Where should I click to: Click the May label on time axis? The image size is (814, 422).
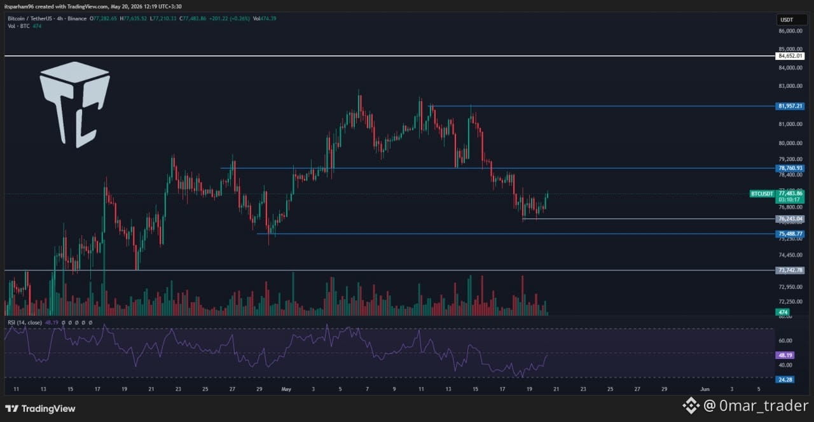point(286,388)
